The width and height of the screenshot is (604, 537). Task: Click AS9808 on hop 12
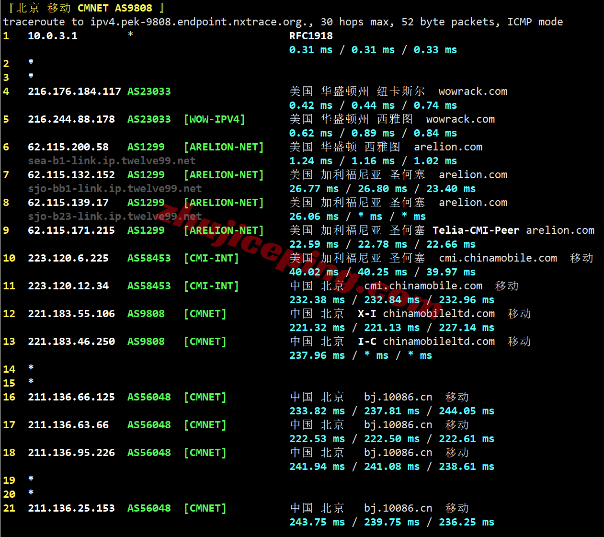[146, 314]
